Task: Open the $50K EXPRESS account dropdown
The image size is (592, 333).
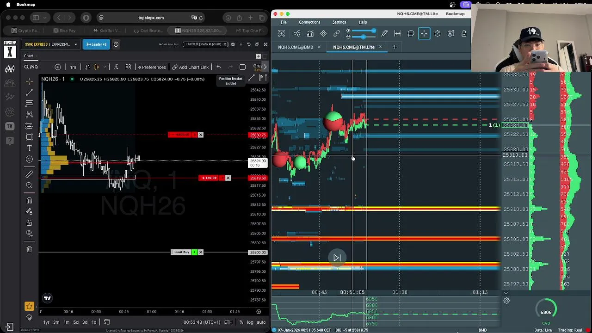Action: pos(51,44)
